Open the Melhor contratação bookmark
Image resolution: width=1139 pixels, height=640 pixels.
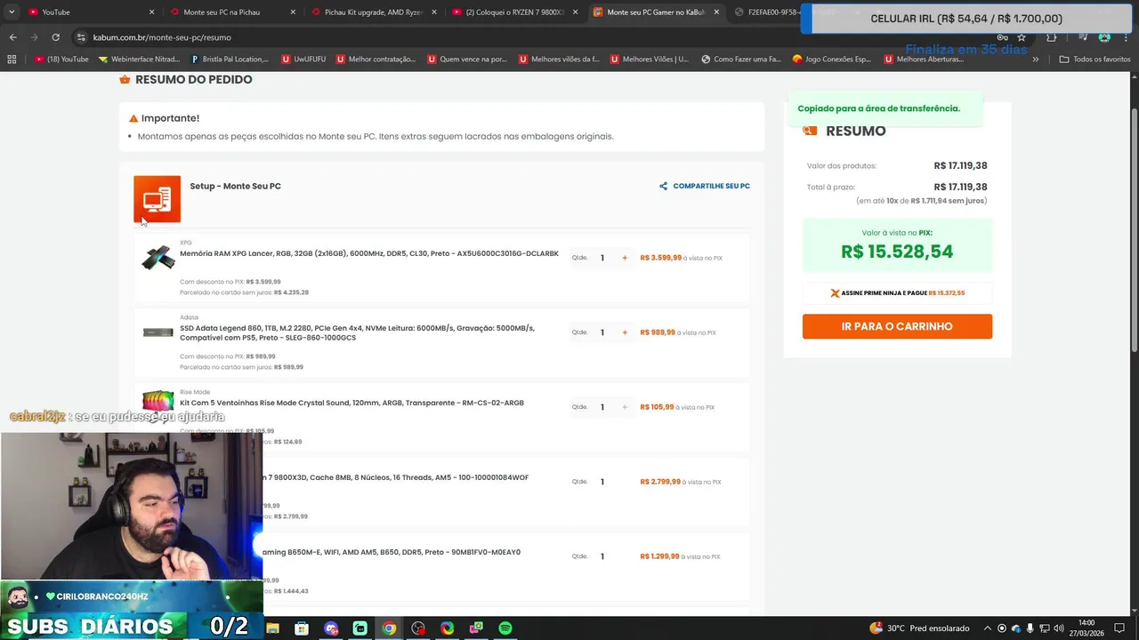coord(376,60)
